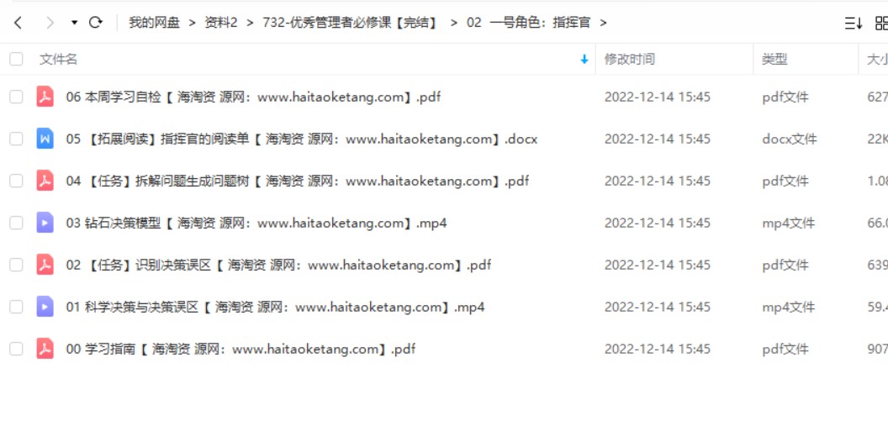Screen dimensions: 888x431
Task: Sort files by the 修改时间 column
Action: point(629,60)
